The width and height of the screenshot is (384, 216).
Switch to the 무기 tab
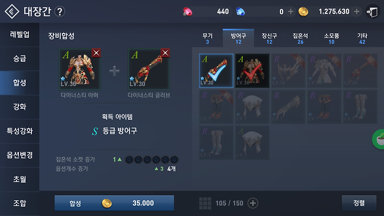click(207, 38)
